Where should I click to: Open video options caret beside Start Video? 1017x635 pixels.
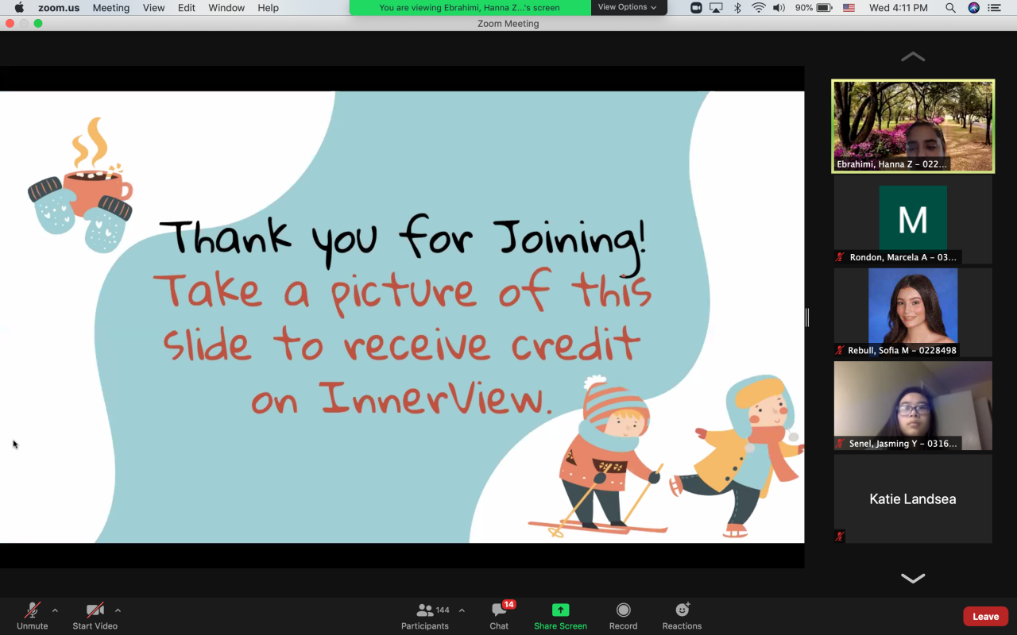(x=118, y=610)
